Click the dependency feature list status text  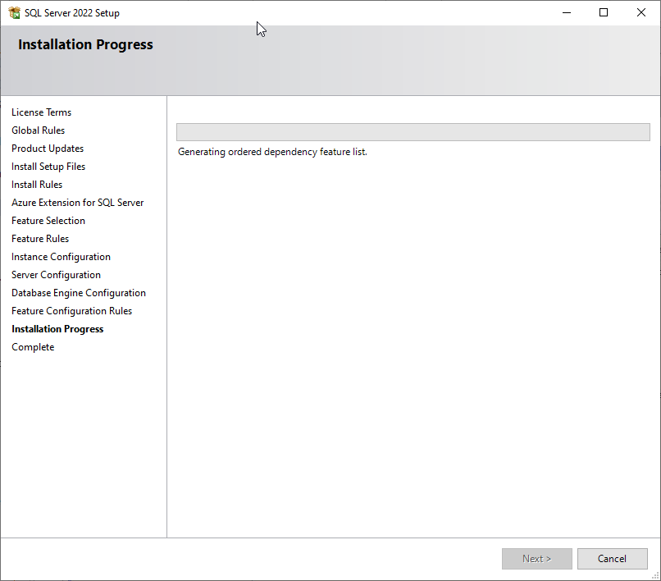[x=272, y=152]
